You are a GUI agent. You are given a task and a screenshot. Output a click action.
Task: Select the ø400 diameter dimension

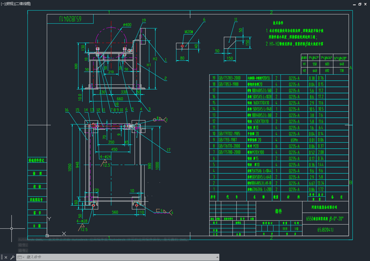(127, 25)
